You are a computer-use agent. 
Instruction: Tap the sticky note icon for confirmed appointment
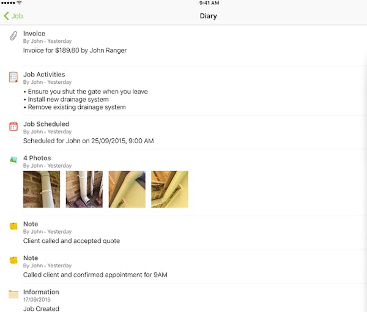[13, 260]
